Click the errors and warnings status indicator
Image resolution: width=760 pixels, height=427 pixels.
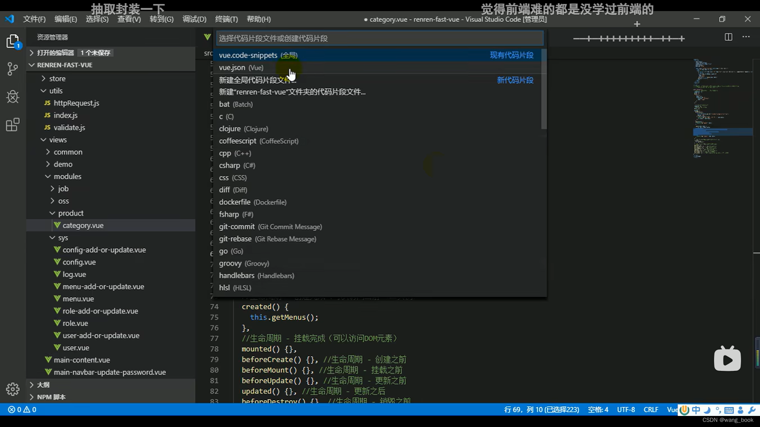pyautogui.click(x=22, y=410)
